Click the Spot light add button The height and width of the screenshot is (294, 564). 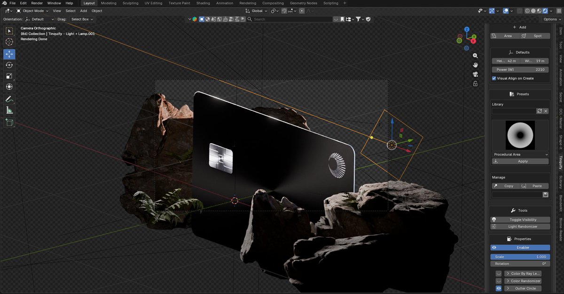(x=534, y=36)
